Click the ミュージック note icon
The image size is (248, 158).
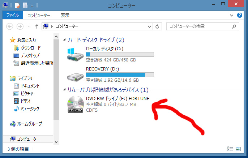point(16,108)
